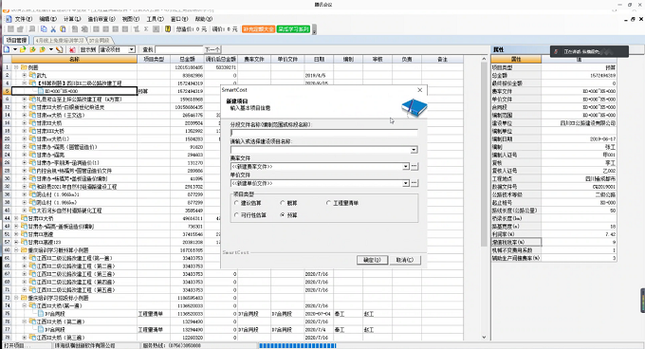Click the browse '...' button for 单价文件

pos(415,183)
